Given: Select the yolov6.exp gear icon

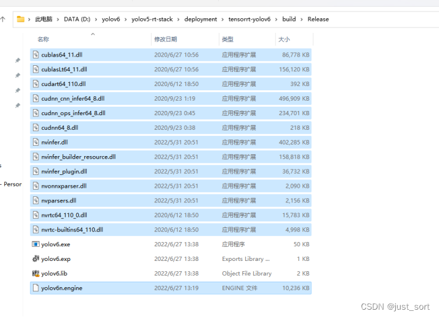Looking at the screenshot, I should [x=35, y=258].
